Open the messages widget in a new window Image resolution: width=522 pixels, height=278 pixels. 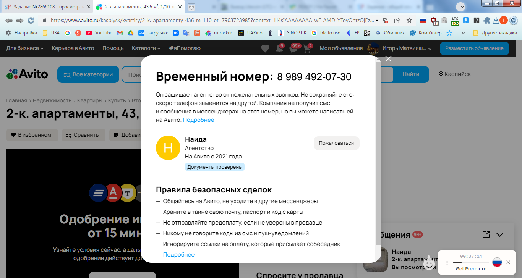(486, 234)
